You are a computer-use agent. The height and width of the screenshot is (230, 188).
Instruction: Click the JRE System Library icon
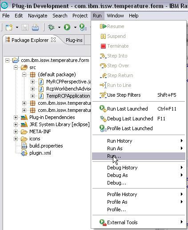24,124
